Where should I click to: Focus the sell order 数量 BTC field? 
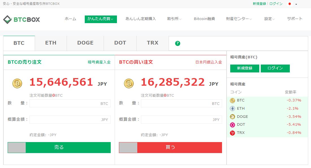pos(70,103)
